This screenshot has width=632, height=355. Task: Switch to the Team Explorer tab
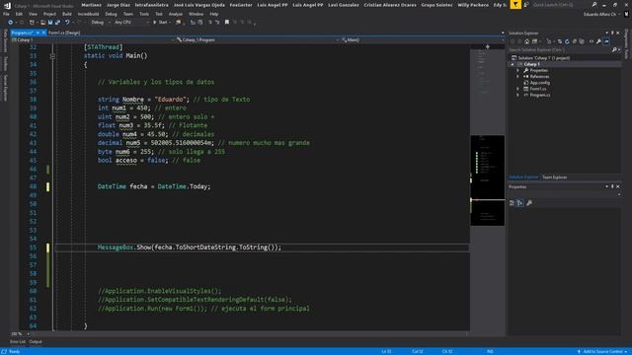[555, 177]
